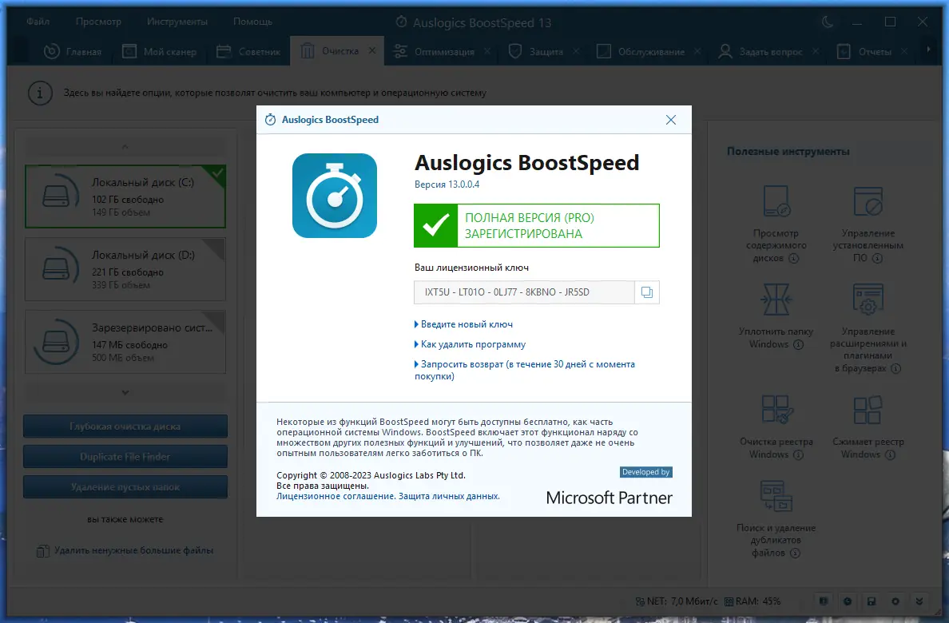
Task: Show info for Сжимает реестр Windows
Action: [891, 454]
